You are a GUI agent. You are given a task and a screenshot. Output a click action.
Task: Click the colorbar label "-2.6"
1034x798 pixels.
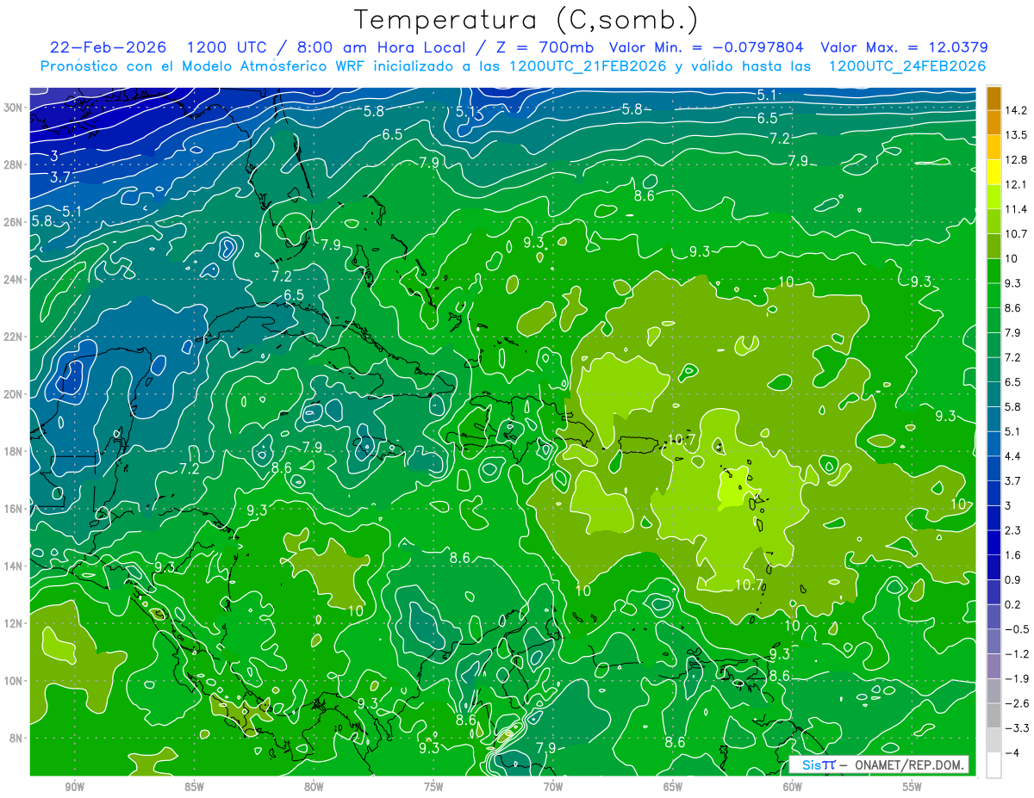point(1016,703)
